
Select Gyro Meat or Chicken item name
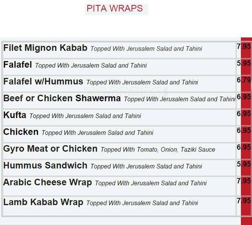coord(50,149)
